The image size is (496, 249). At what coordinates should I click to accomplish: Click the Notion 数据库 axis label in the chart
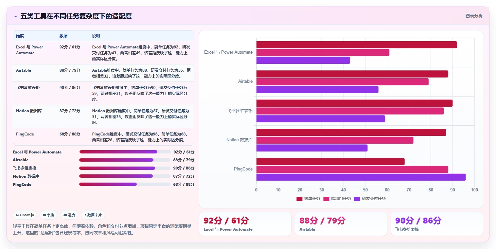[x=239, y=140]
